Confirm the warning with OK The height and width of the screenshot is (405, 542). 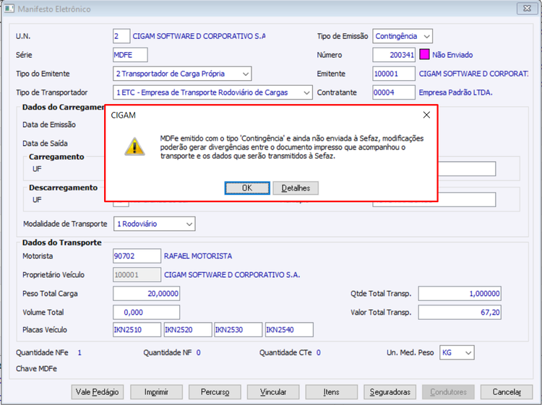[247, 188]
